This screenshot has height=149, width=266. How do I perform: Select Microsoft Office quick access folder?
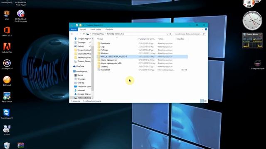click(83, 54)
